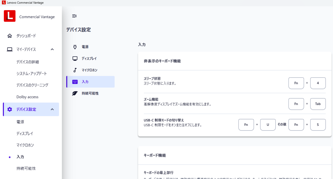
Task: Go to デバイスのクリーニング page
Action: pos(32,85)
